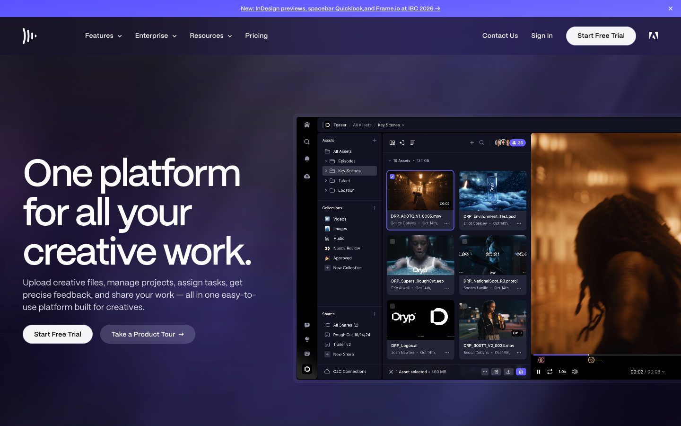Check the DRP_NationalSpot_R3.prproj checkbox
The height and width of the screenshot is (426, 681).
tap(465, 241)
